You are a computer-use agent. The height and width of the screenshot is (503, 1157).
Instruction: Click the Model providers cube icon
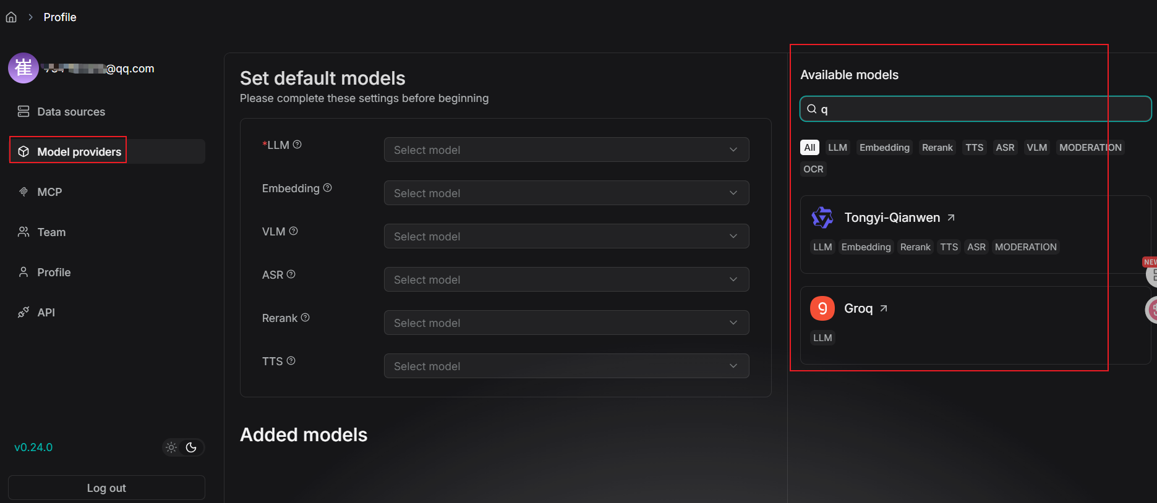(23, 151)
